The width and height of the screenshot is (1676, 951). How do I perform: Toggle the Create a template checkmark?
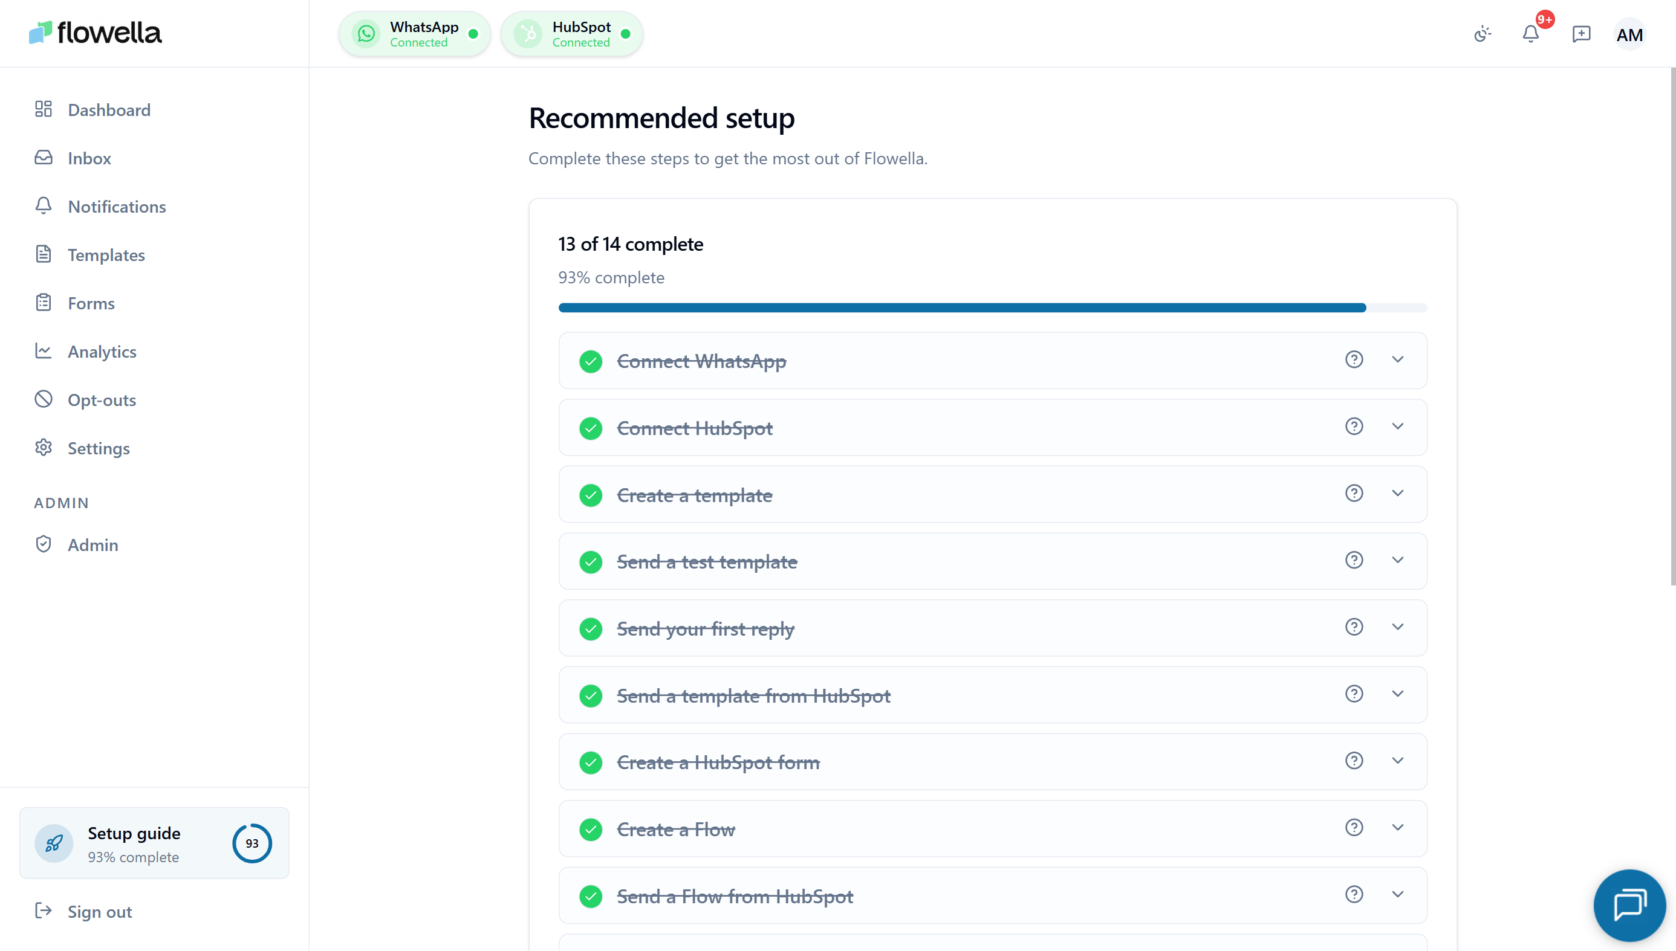click(591, 495)
